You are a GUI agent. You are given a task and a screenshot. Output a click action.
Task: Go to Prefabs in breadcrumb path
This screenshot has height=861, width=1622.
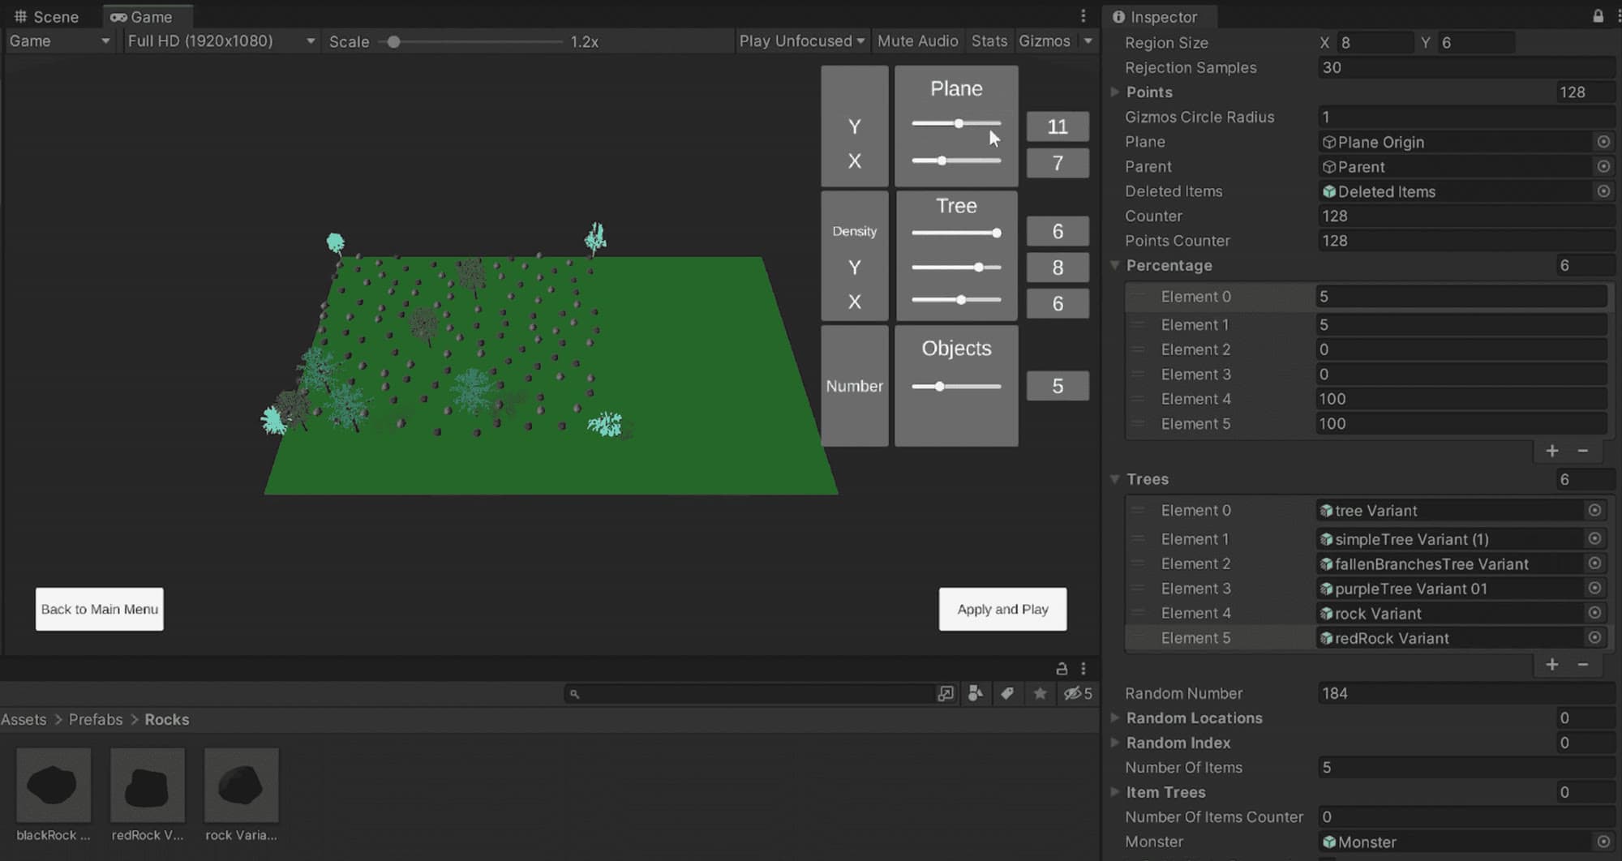[x=96, y=719]
